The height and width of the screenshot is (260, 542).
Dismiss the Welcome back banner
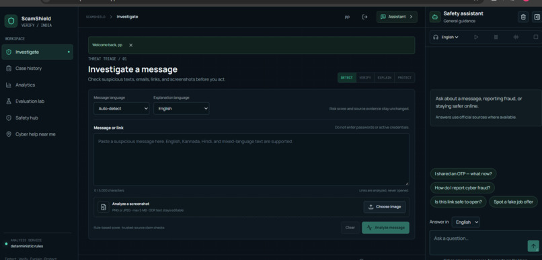pyautogui.click(x=130, y=45)
